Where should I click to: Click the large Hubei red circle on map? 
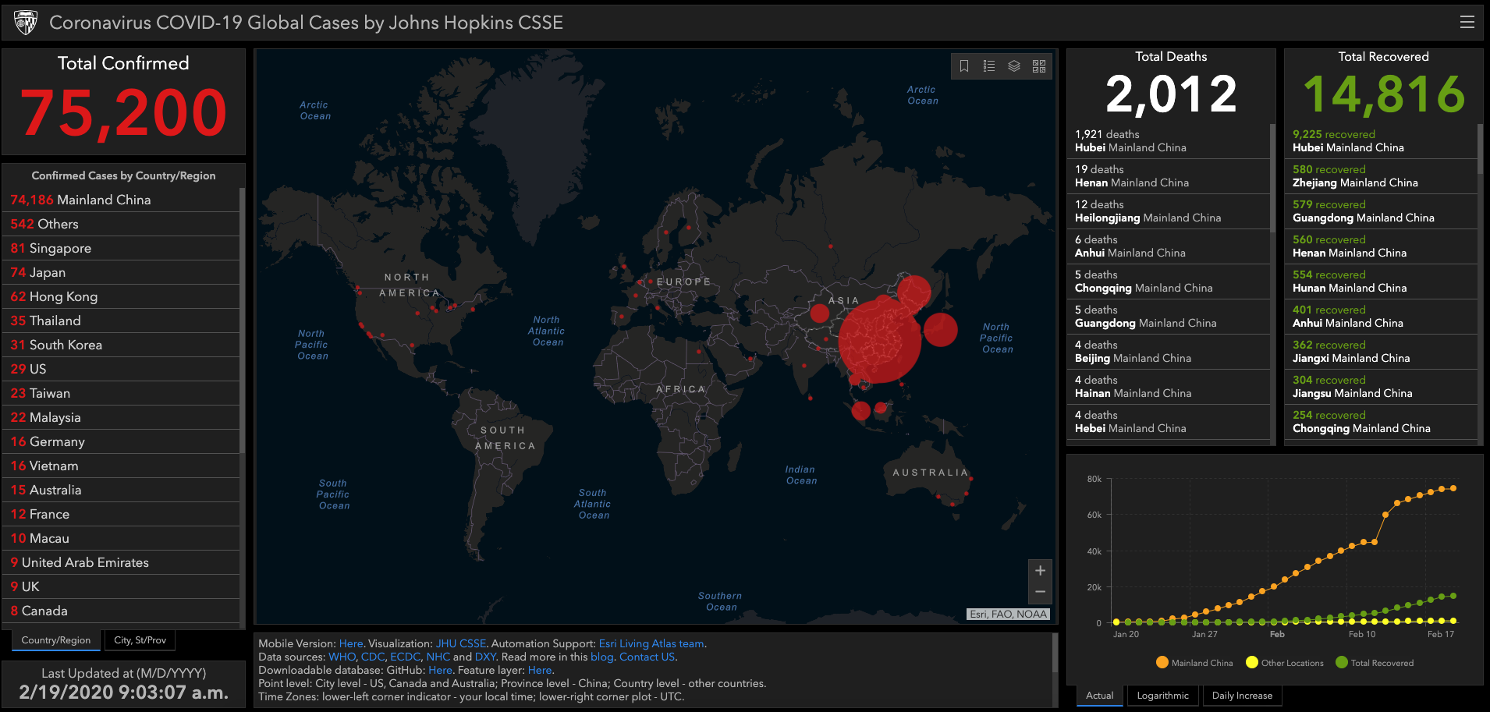coord(879,342)
